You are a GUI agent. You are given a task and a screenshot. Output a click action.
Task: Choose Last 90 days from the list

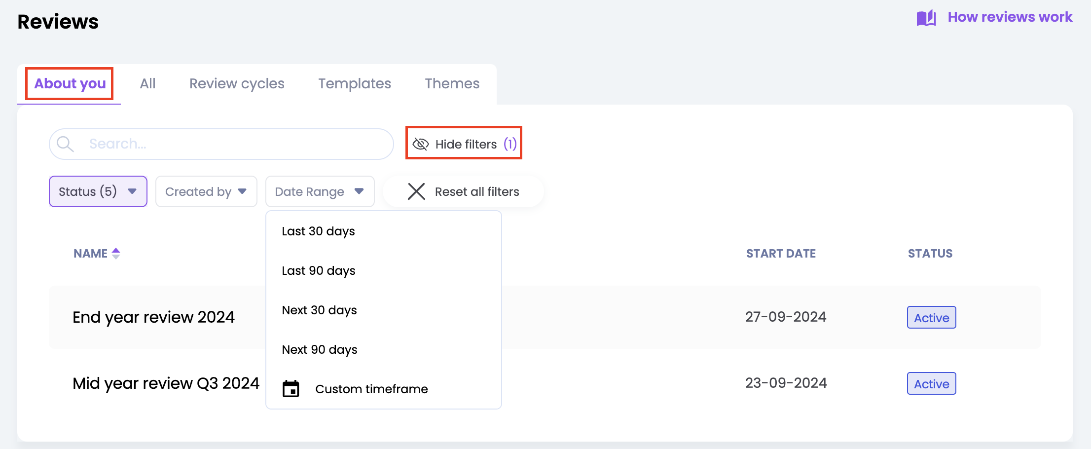point(318,270)
